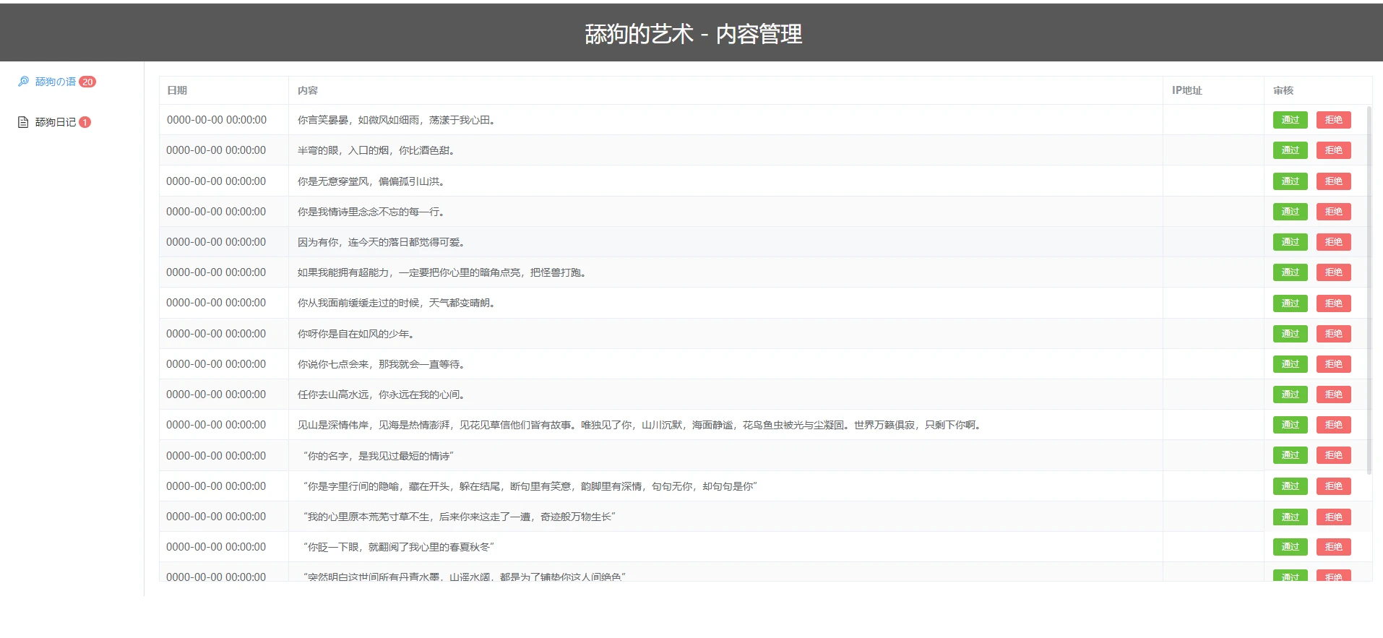Click the document icon beside 舔狗日记
Screen dimensions: 1383x638
pos(23,122)
